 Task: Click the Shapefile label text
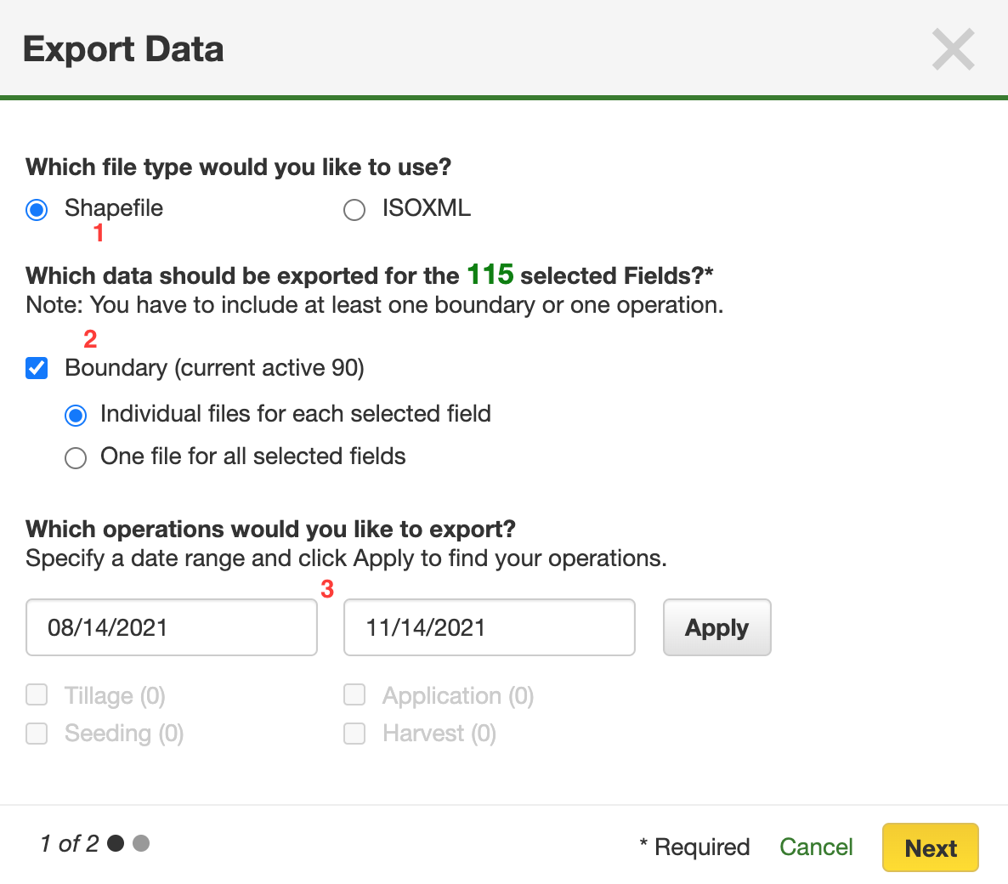click(x=114, y=208)
